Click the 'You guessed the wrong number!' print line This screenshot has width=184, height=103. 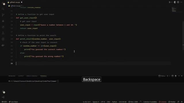coord(44,56)
